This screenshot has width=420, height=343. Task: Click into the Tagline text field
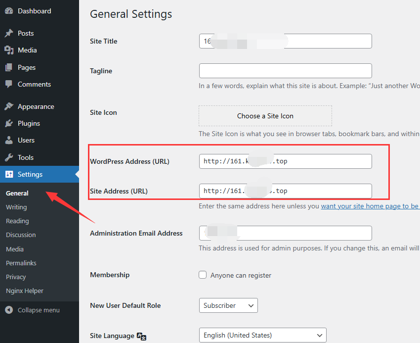(285, 71)
